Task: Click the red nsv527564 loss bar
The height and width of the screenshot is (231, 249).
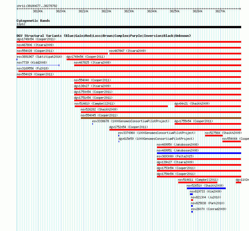Action: 214,136
